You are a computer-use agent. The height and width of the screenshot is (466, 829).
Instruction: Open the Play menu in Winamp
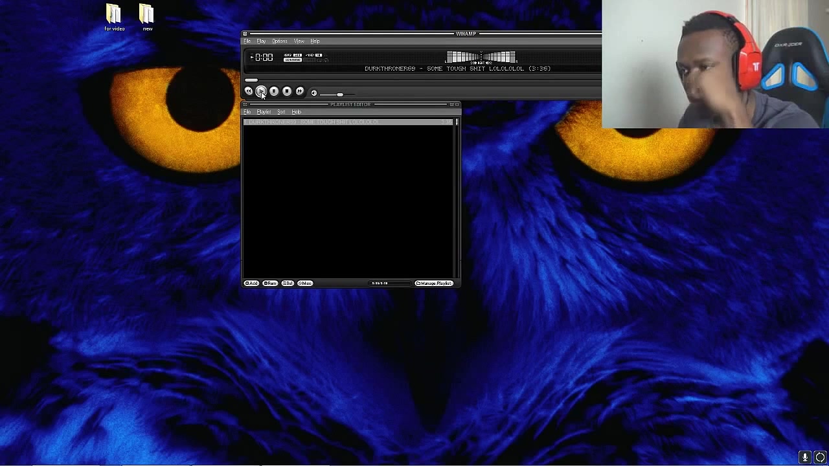click(261, 41)
